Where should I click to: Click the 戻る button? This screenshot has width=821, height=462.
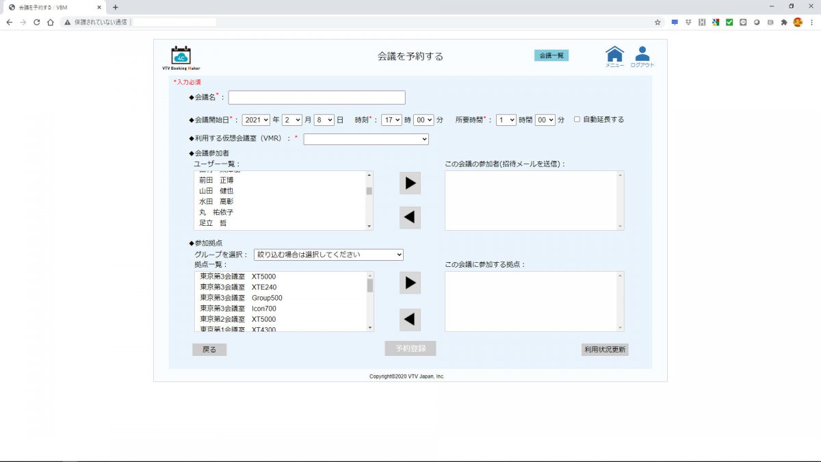tap(209, 350)
